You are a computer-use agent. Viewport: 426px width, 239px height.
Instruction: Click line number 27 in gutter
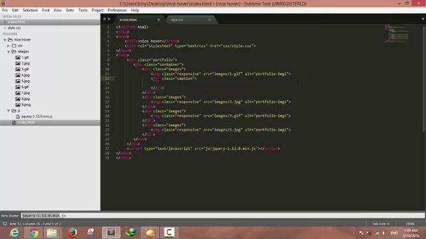[107, 149]
